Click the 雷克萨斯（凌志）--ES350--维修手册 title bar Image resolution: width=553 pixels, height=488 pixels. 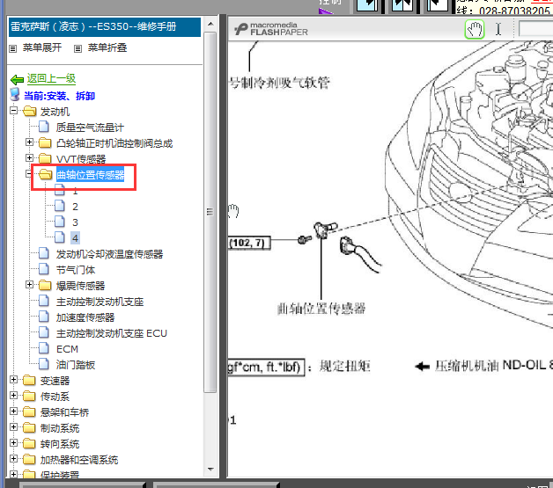(x=105, y=26)
